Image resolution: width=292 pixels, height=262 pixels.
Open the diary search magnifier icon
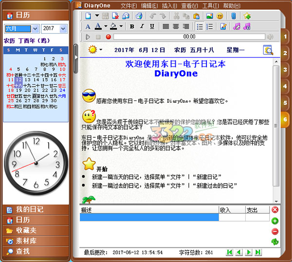pos(268,50)
